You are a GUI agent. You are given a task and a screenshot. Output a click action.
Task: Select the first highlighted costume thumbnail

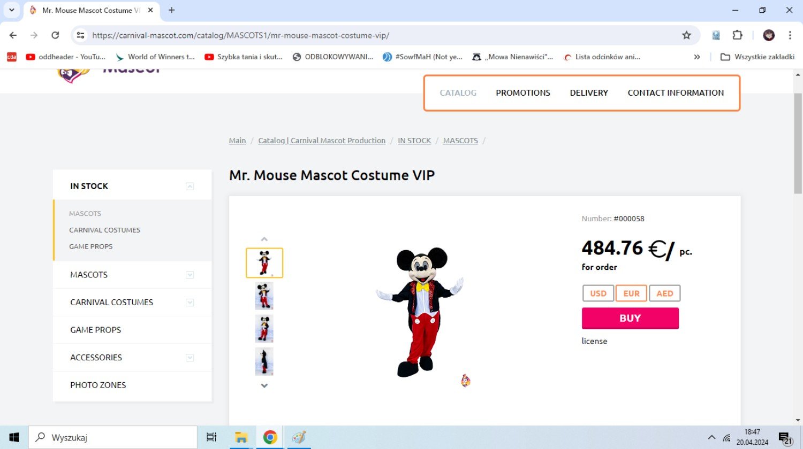coord(264,263)
